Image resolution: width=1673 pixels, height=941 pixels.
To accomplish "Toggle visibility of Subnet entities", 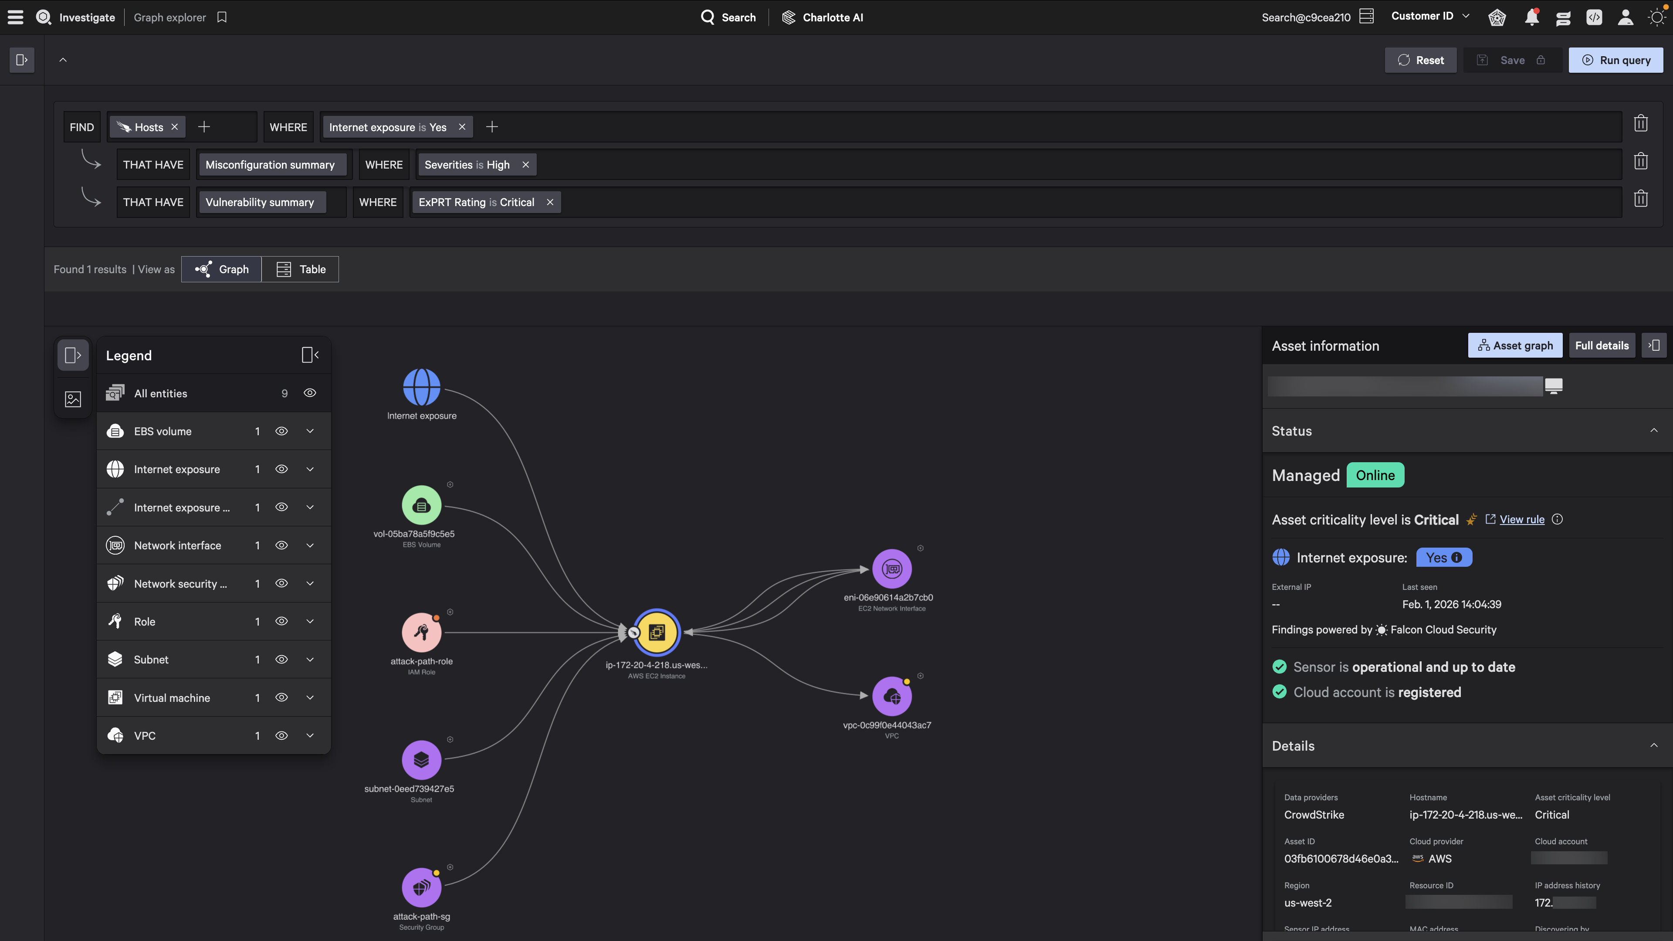I will click(281, 659).
